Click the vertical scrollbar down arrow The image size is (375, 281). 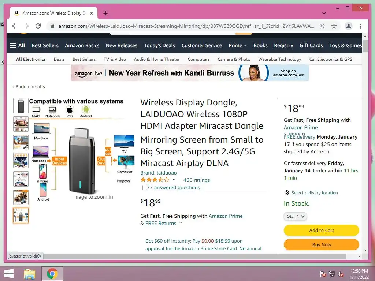coord(365,250)
